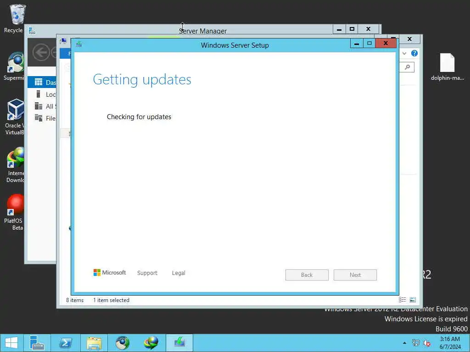This screenshot has height=352, width=470.
Task: Select Dashboard in Server Manager sidebar
Action: [42, 82]
